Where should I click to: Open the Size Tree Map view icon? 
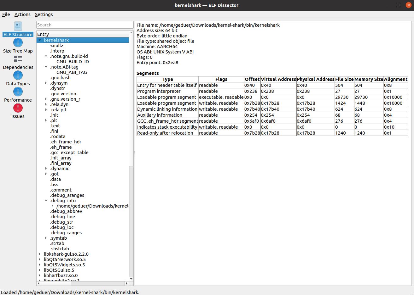[x=18, y=42]
